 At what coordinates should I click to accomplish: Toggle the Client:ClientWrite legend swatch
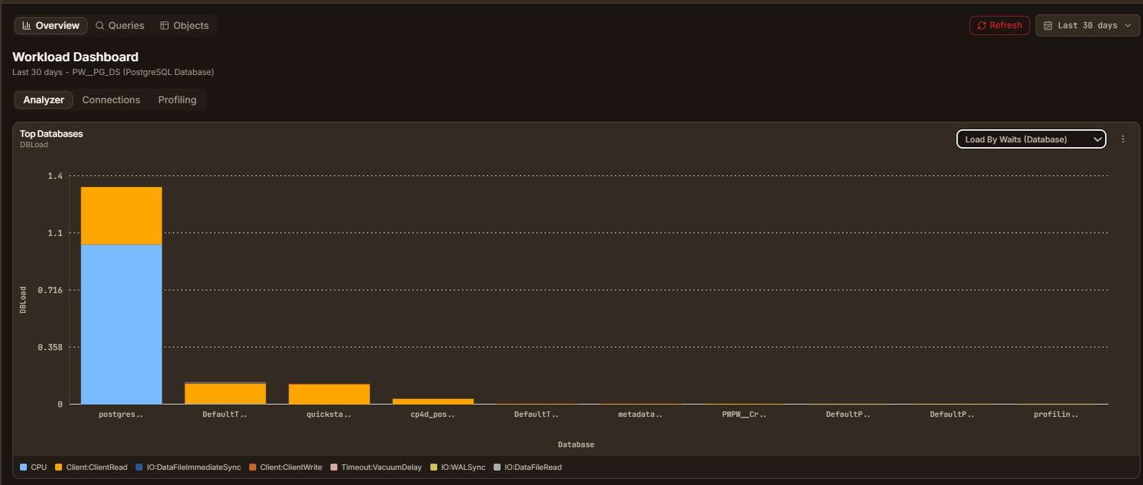[253, 467]
